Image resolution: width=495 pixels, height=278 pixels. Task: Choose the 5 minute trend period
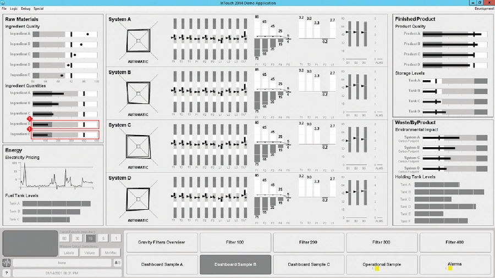[x=103, y=238]
